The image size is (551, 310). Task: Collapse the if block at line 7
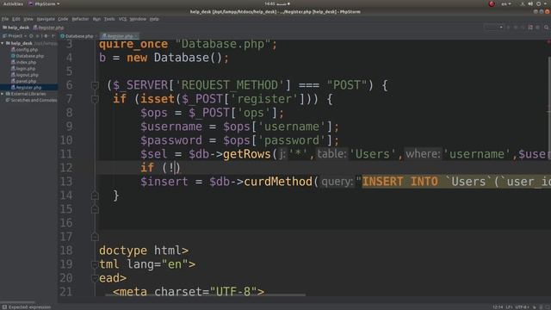[95, 100]
